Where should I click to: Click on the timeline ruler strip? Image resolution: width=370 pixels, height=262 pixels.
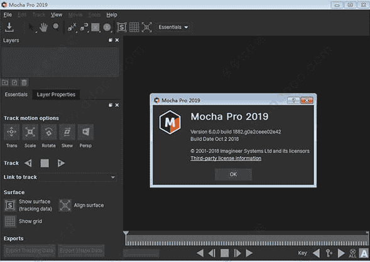[247, 241]
